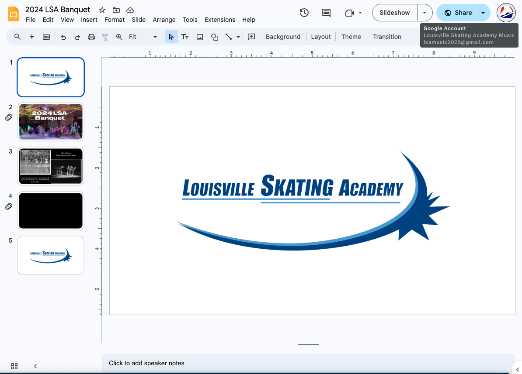Screen dimensions: 522x374
Task: Expand the Line tool options arrow
Action: coord(238,37)
